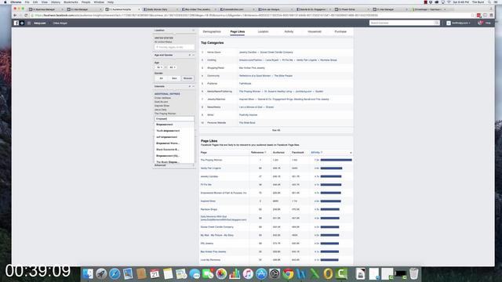Collapse the Location section
This screenshot has height=282, width=502.
[x=193, y=31]
